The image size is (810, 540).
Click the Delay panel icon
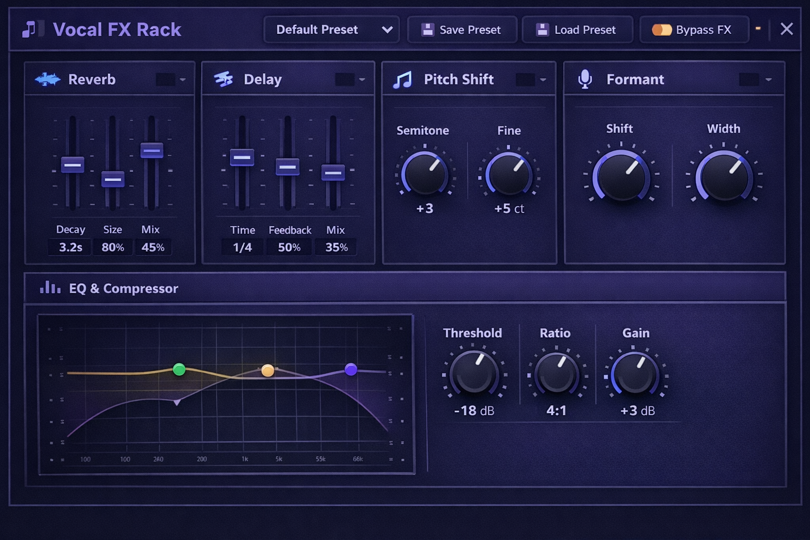(x=224, y=80)
